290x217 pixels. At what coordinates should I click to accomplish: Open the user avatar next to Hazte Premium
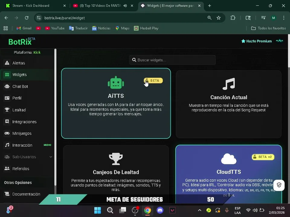pyautogui.click(x=279, y=41)
